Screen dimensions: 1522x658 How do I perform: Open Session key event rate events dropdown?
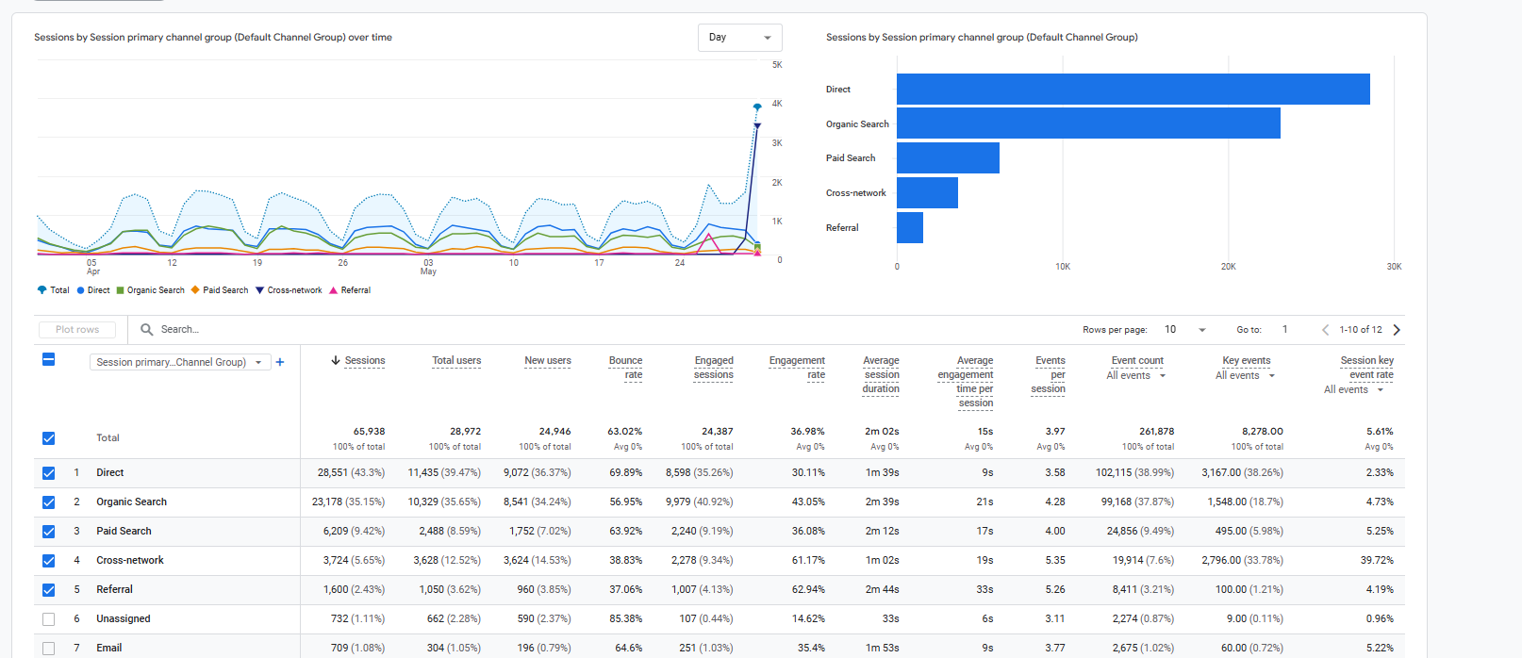coord(1354,389)
